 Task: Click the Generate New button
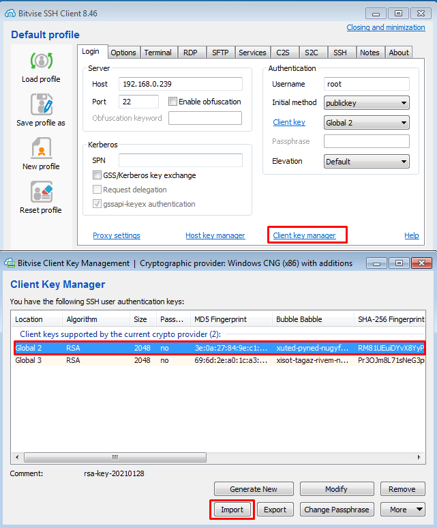[x=254, y=489]
